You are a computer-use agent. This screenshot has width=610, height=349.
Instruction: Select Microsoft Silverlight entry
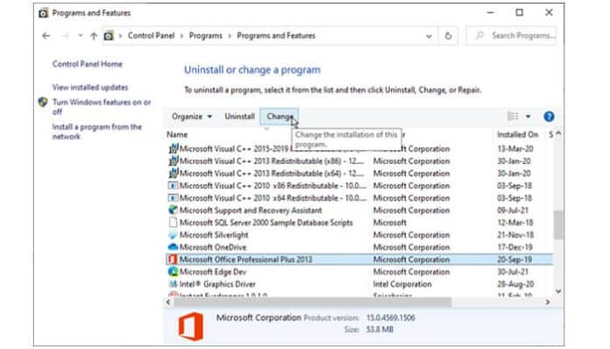pyautogui.click(x=358, y=235)
